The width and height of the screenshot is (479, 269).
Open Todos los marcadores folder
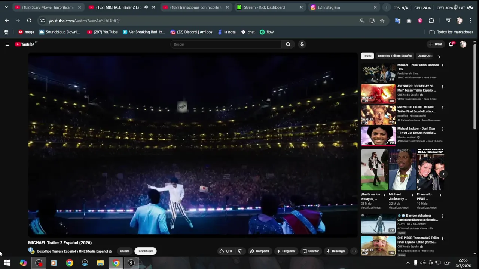pyautogui.click(x=451, y=32)
